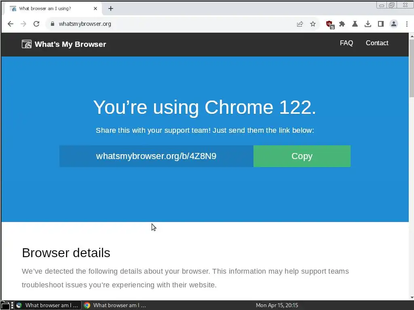414x310 pixels.
Task: Restore the browser window size
Action: [x=391, y=5]
